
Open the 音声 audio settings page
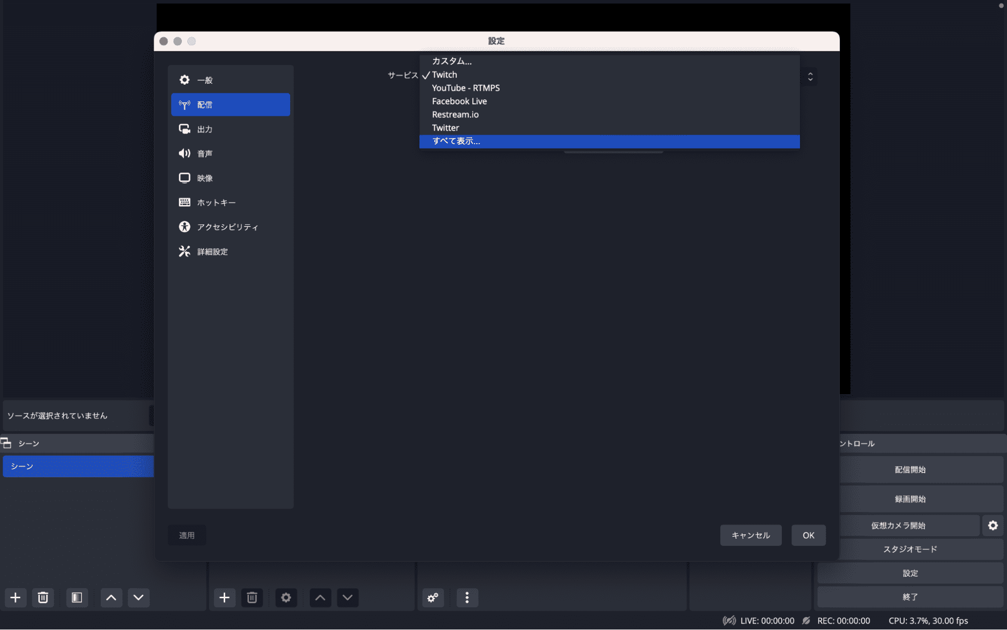point(230,153)
